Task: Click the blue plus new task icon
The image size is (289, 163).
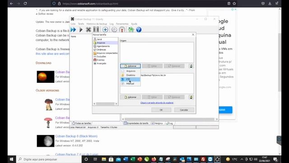Action: tap(105, 29)
